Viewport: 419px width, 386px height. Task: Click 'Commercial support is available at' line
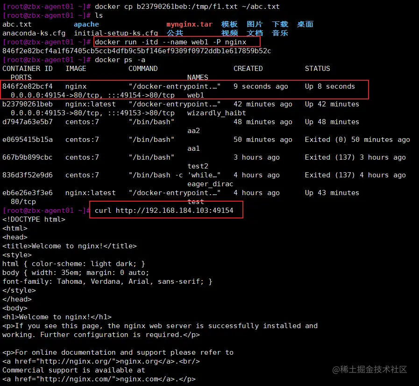(x=73, y=370)
